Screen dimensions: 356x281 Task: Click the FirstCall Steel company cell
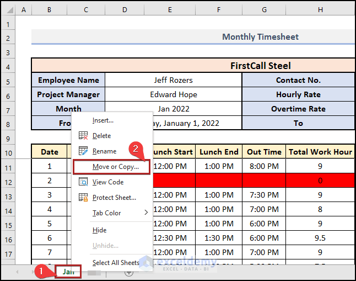(x=193, y=66)
